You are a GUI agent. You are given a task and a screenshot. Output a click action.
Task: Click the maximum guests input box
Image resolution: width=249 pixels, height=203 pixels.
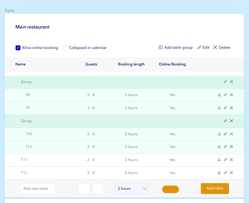(x=98, y=189)
